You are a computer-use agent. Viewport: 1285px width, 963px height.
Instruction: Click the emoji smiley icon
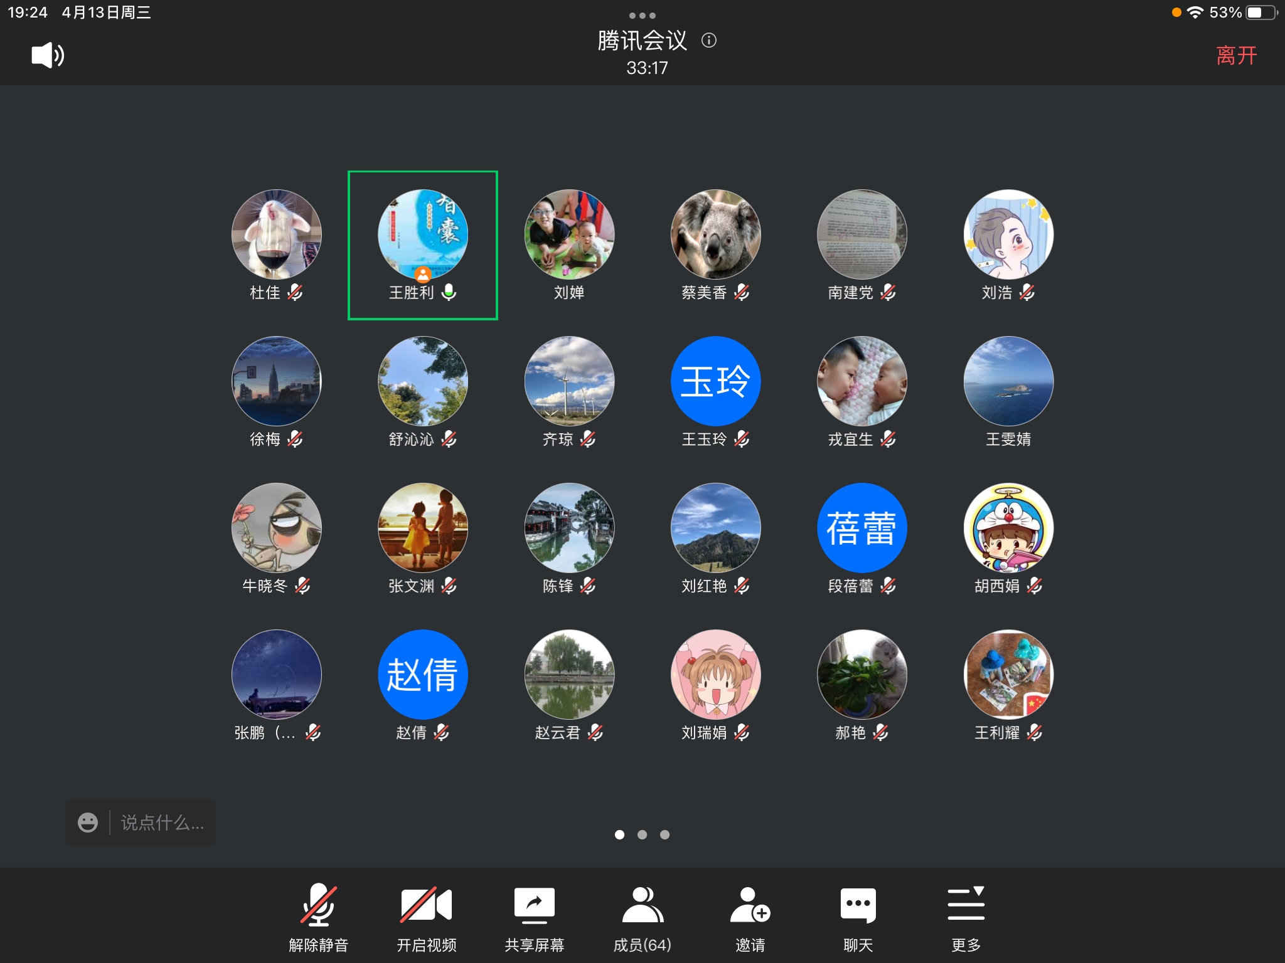point(88,823)
